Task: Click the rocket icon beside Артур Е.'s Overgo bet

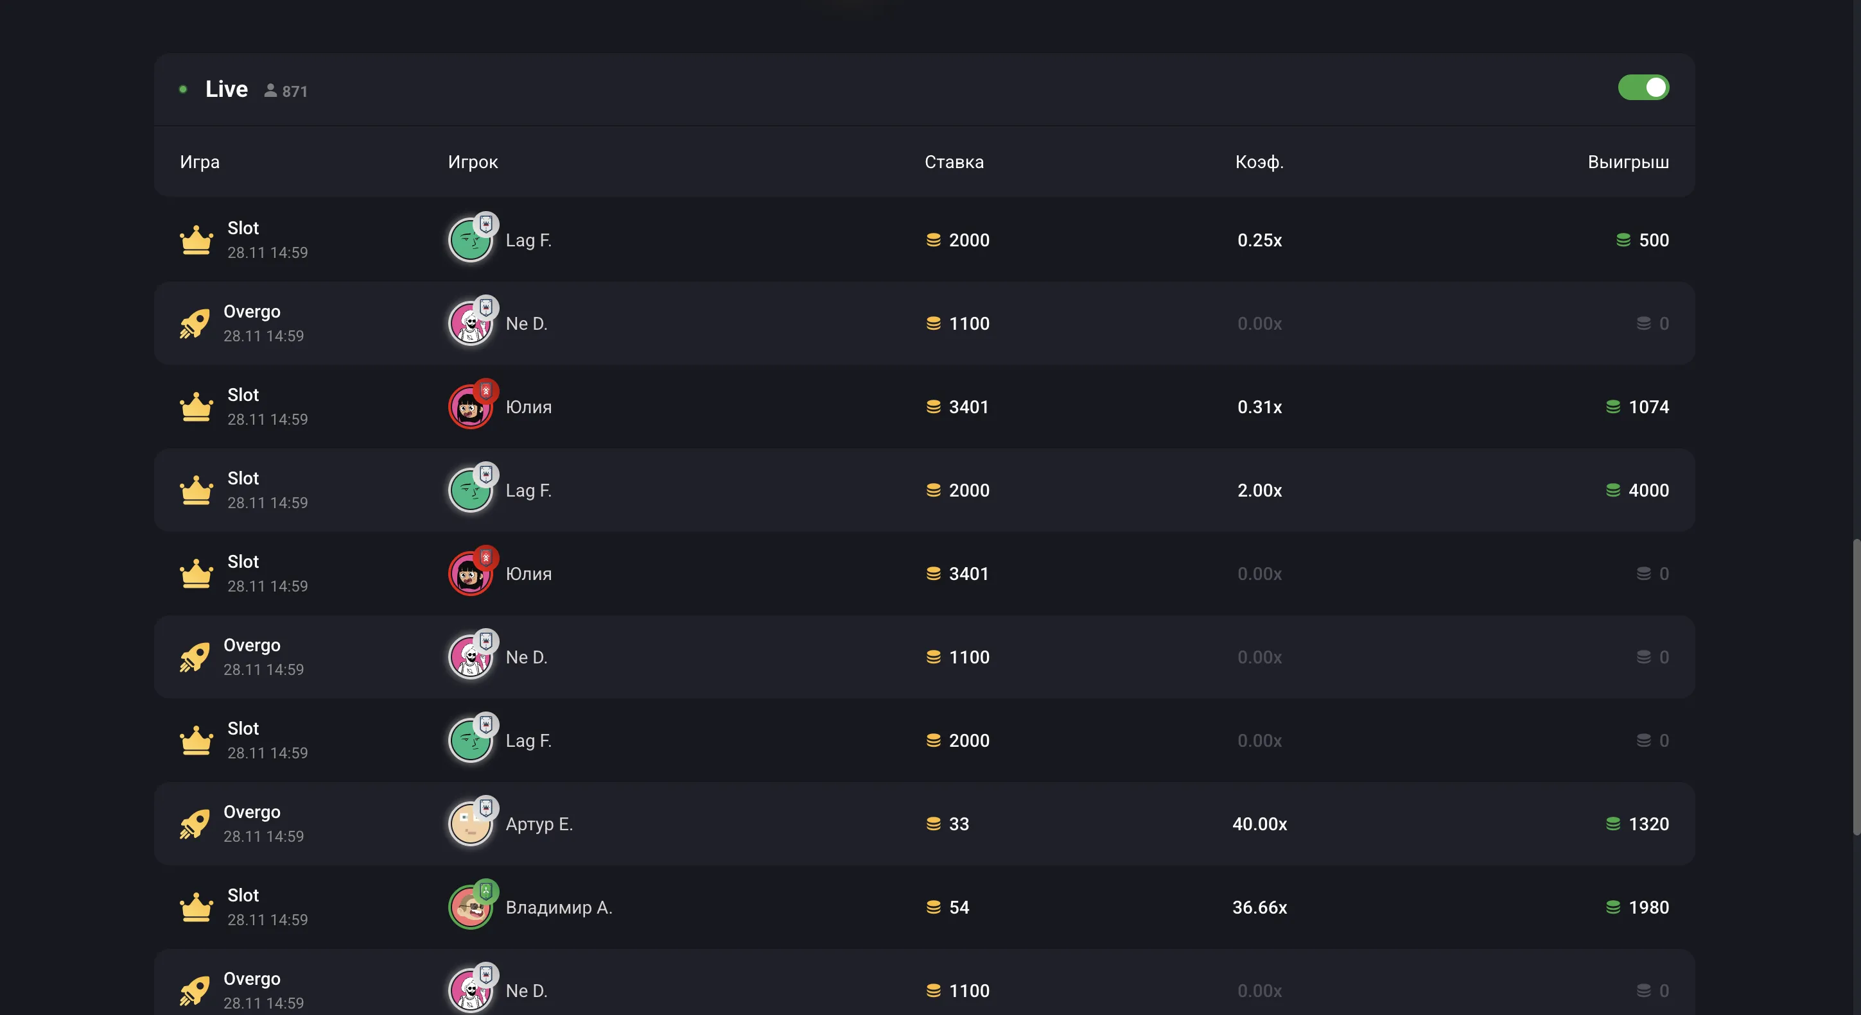Action: 195,824
